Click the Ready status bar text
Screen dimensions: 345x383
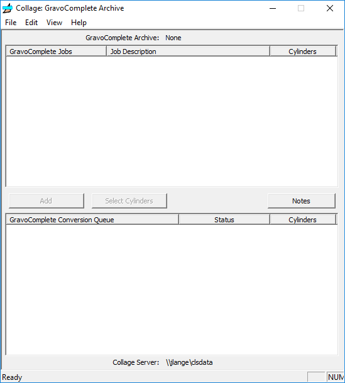[x=12, y=377]
